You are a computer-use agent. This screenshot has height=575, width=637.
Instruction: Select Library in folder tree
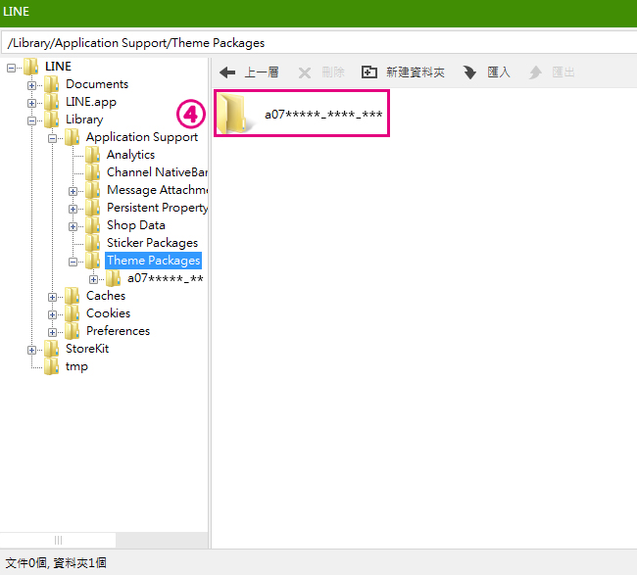point(84,120)
